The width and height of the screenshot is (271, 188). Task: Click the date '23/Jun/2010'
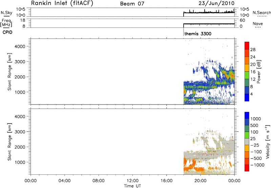click(216, 3)
